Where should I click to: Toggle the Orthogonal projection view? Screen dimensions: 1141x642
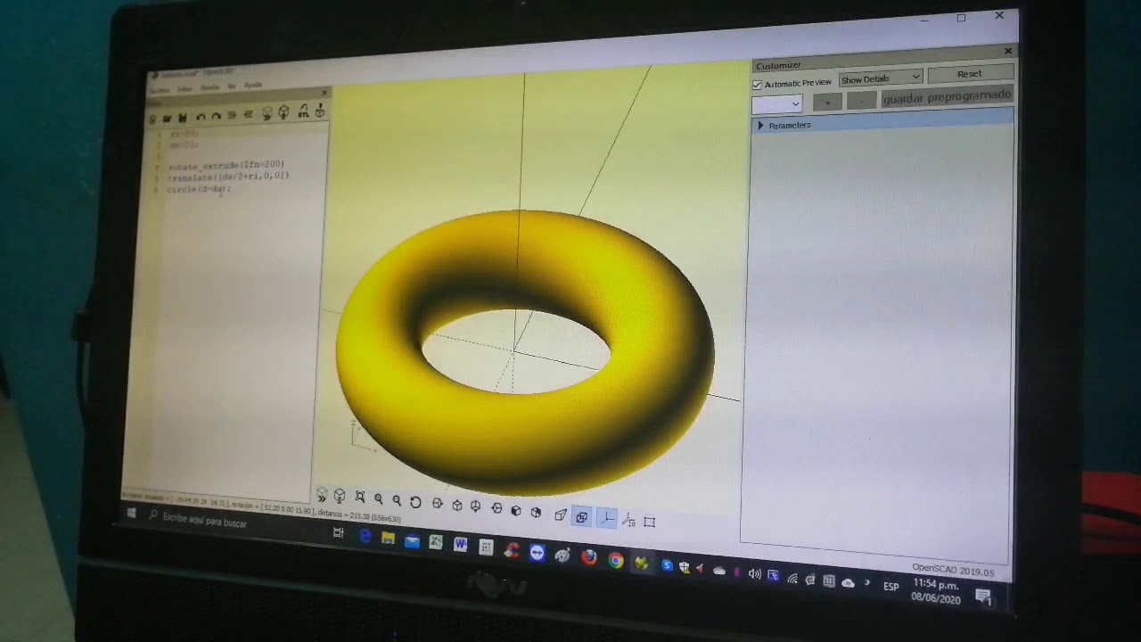pos(582,516)
